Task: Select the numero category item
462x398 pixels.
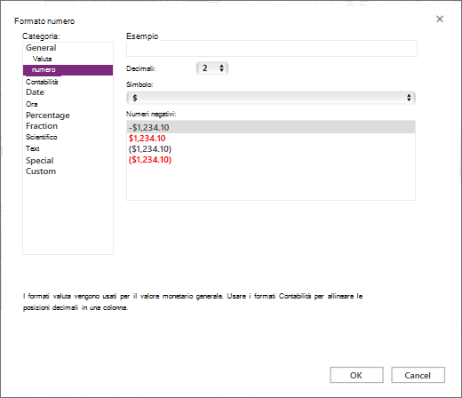Action: (x=68, y=70)
